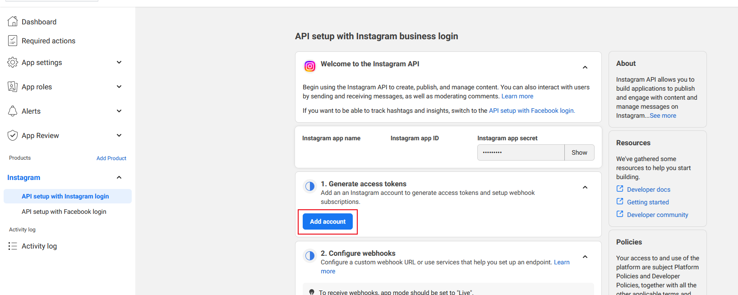This screenshot has width=738, height=295.
Task: Expand the App settings chevron
Action: click(x=119, y=62)
